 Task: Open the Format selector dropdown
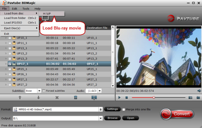[x=101, y=109]
